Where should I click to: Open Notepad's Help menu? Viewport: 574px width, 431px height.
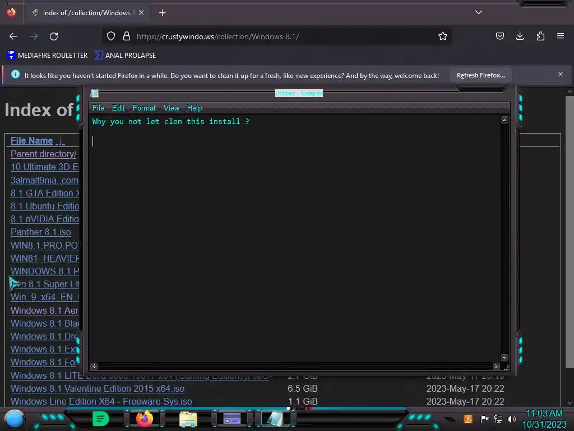click(x=195, y=108)
